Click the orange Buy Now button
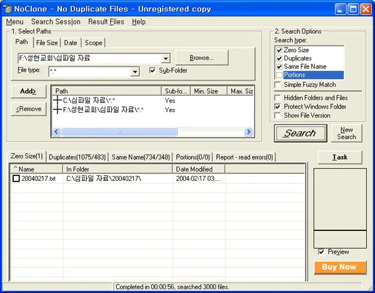 [339, 267]
